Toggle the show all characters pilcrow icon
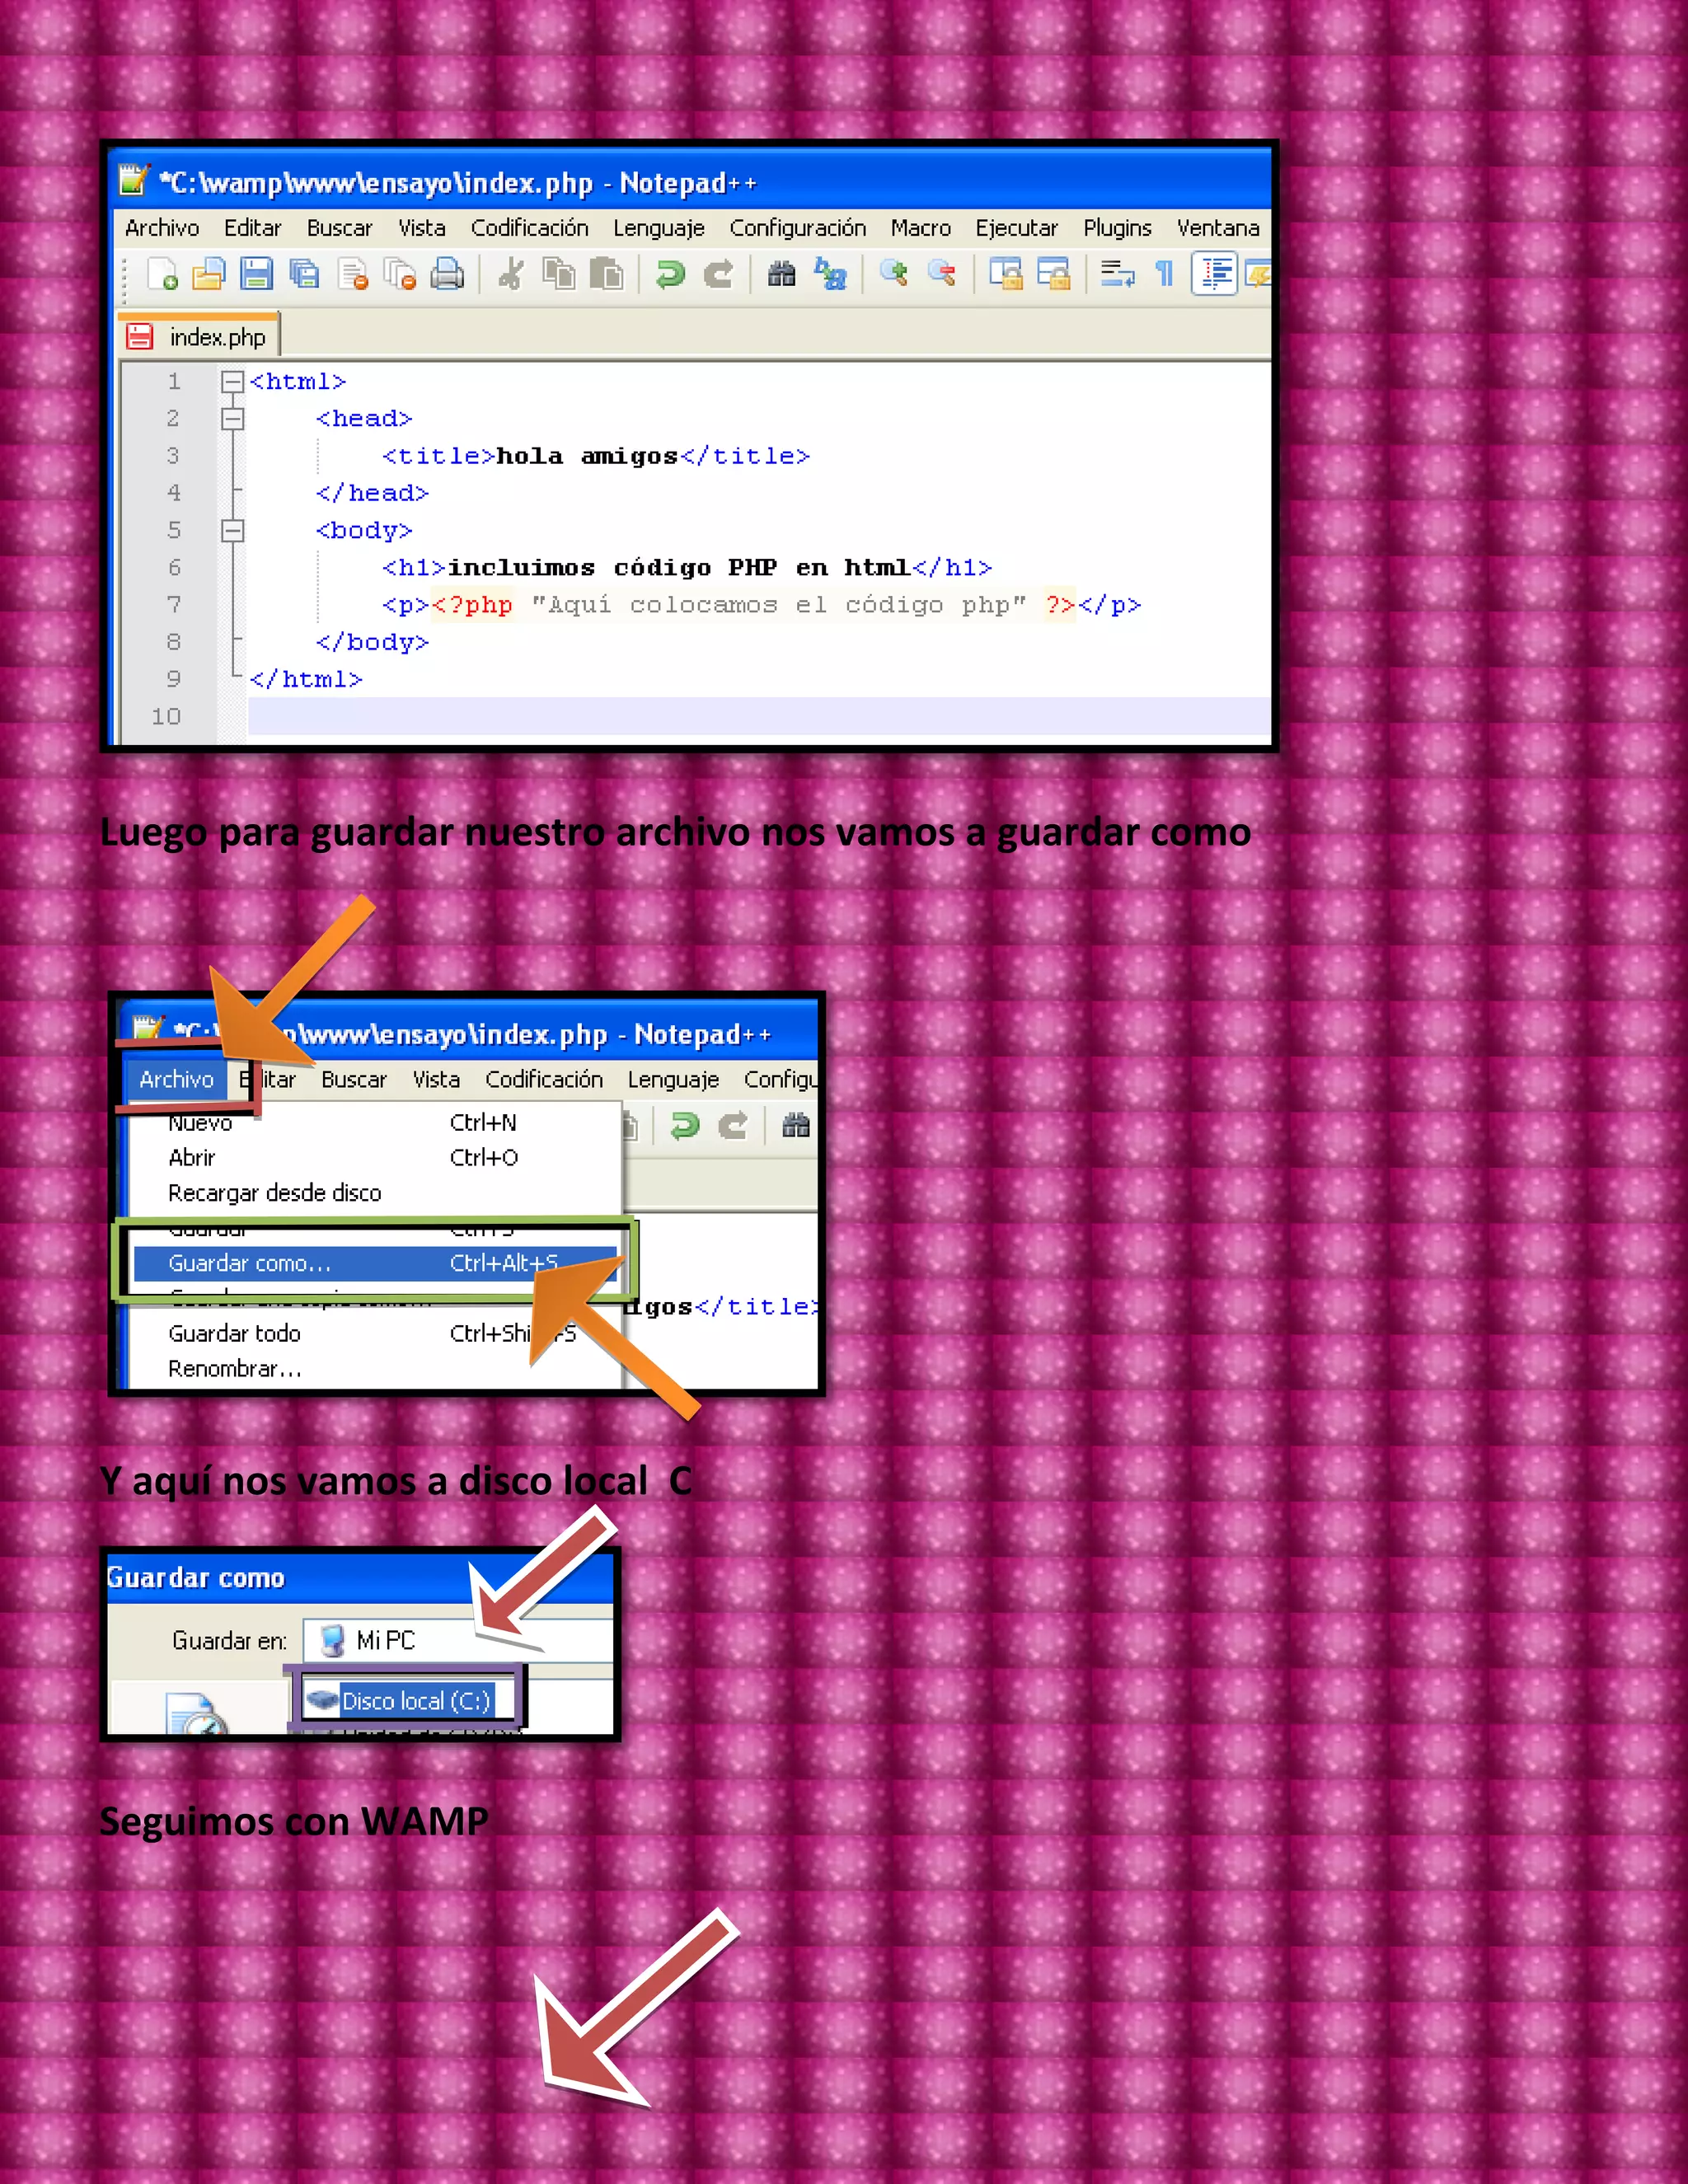 point(1164,273)
